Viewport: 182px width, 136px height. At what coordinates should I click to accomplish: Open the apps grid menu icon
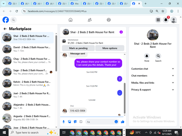pyautogui.click(x=158, y=20)
